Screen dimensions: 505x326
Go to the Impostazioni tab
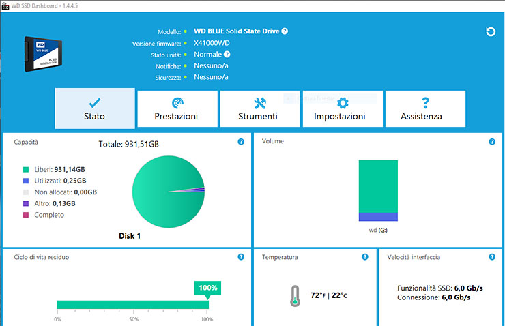point(343,108)
